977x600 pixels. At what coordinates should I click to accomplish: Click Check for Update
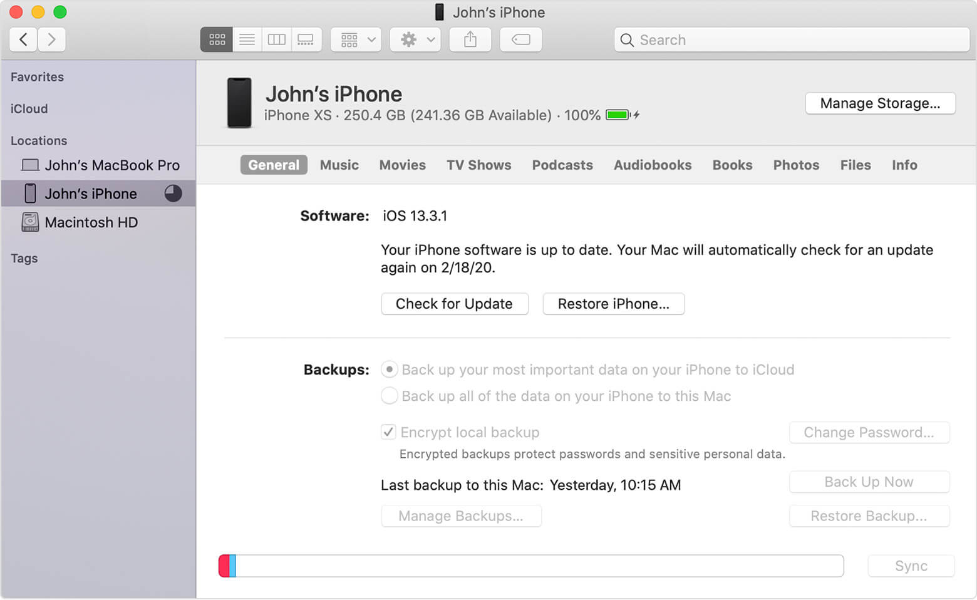point(454,304)
